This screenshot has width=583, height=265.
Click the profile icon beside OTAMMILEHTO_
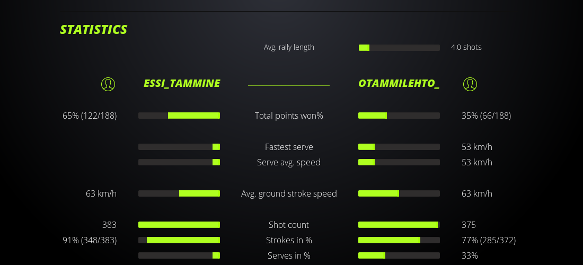point(470,84)
